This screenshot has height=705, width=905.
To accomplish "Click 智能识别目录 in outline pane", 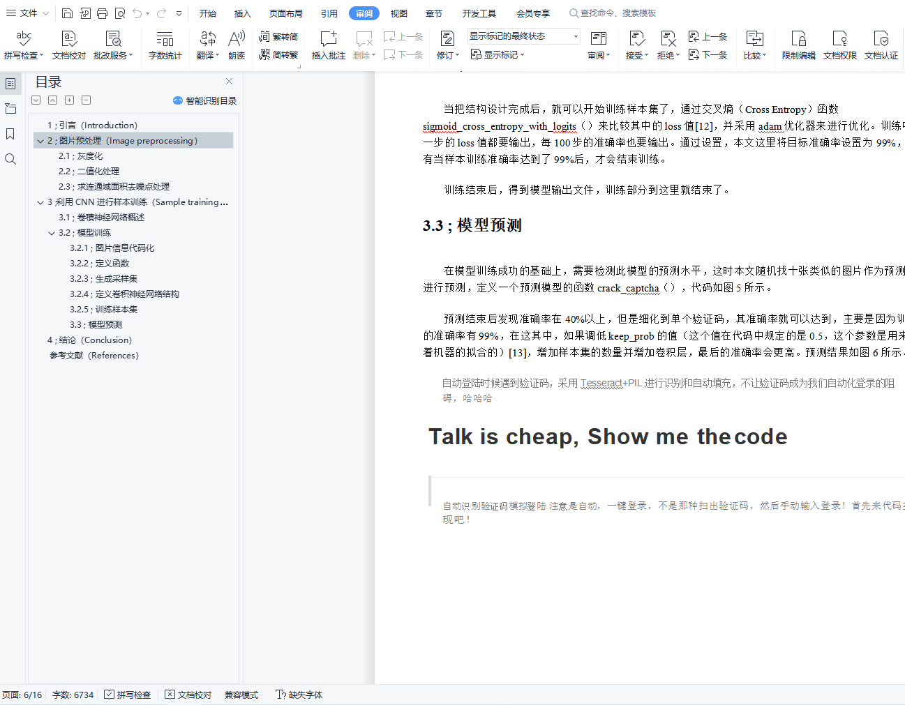I will pyautogui.click(x=205, y=100).
